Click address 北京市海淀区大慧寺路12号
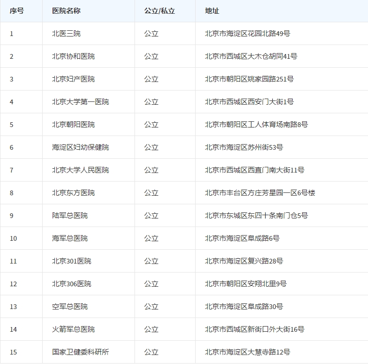The width and height of the screenshot is (368, 364). 247,352
